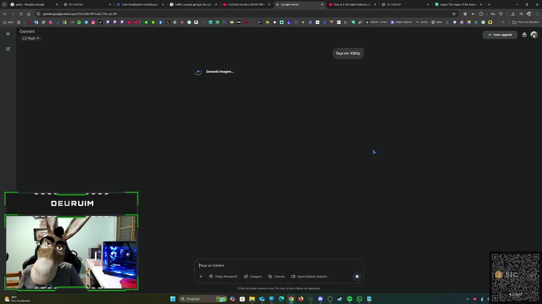This screenshot has width=542, height=304.
Task: Open Microsoft Store from the taskbar
Action: point(242,299)
